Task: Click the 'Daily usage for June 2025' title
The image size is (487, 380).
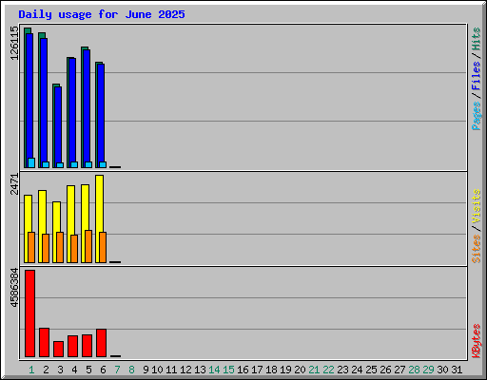Action: click(102, 14)
